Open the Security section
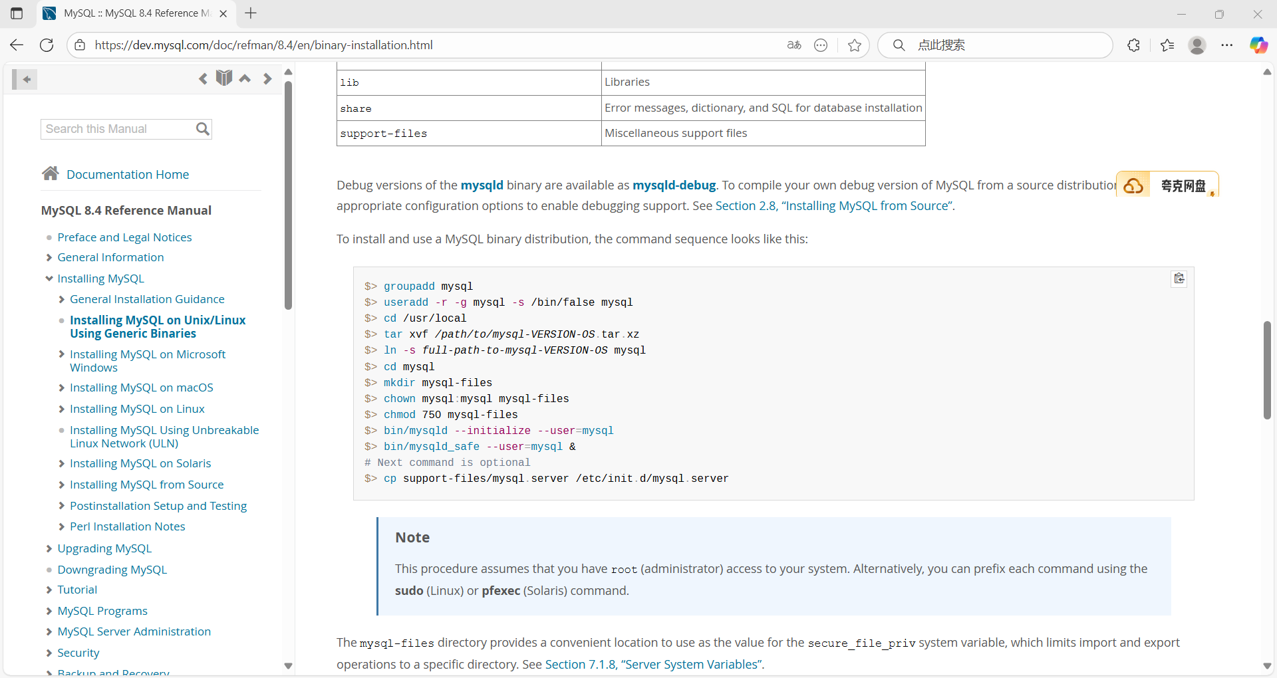Image resolution: width=1277 pixels, height=678 pixels. [78, 653]
